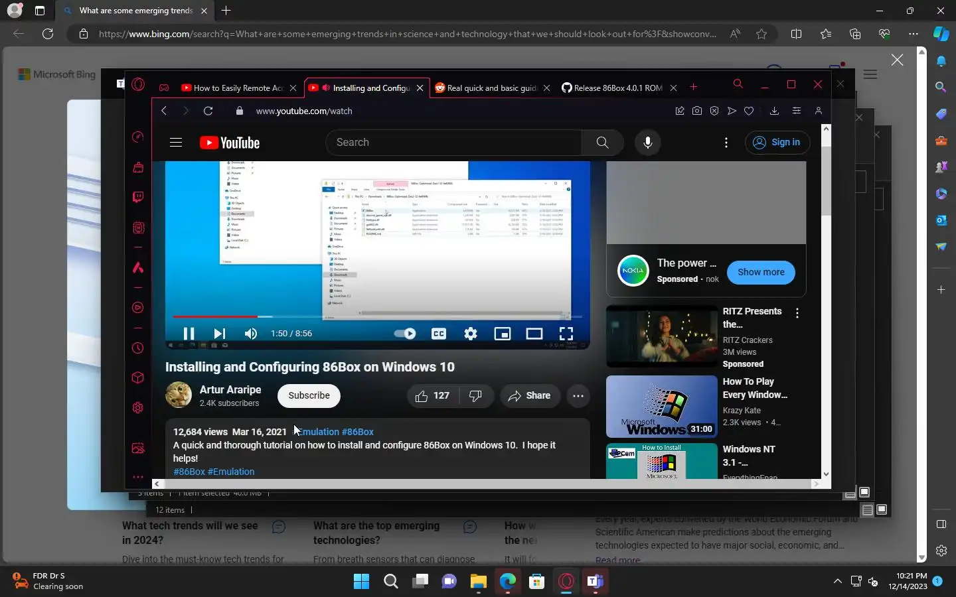Open YouTube settings three-dots menu beside Sign in
Viewport: 956px width, 597px height.
pos(726,143)
